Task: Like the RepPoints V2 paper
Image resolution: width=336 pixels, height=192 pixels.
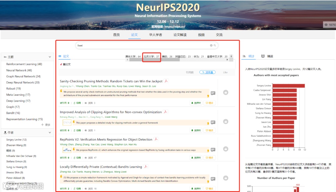Action: point(226,149)
